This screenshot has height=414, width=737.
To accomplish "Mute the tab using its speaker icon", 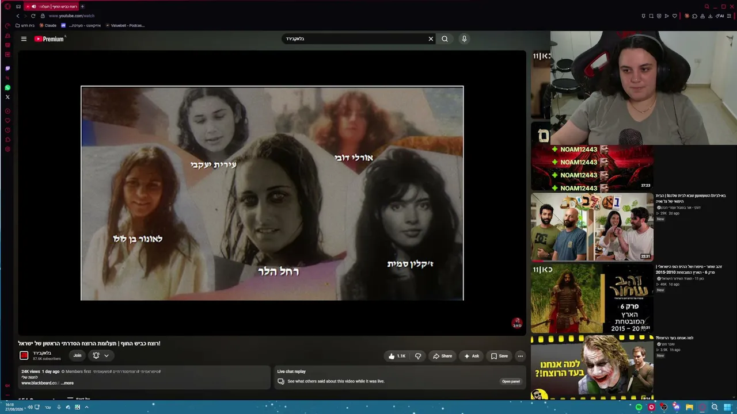I will [x=33, y=6].
